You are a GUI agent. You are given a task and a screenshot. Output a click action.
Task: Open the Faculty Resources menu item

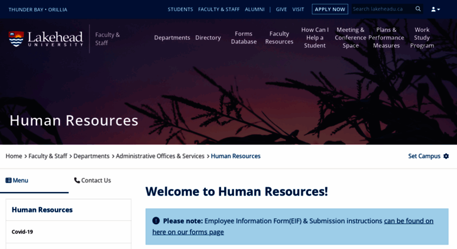[279, 38]
